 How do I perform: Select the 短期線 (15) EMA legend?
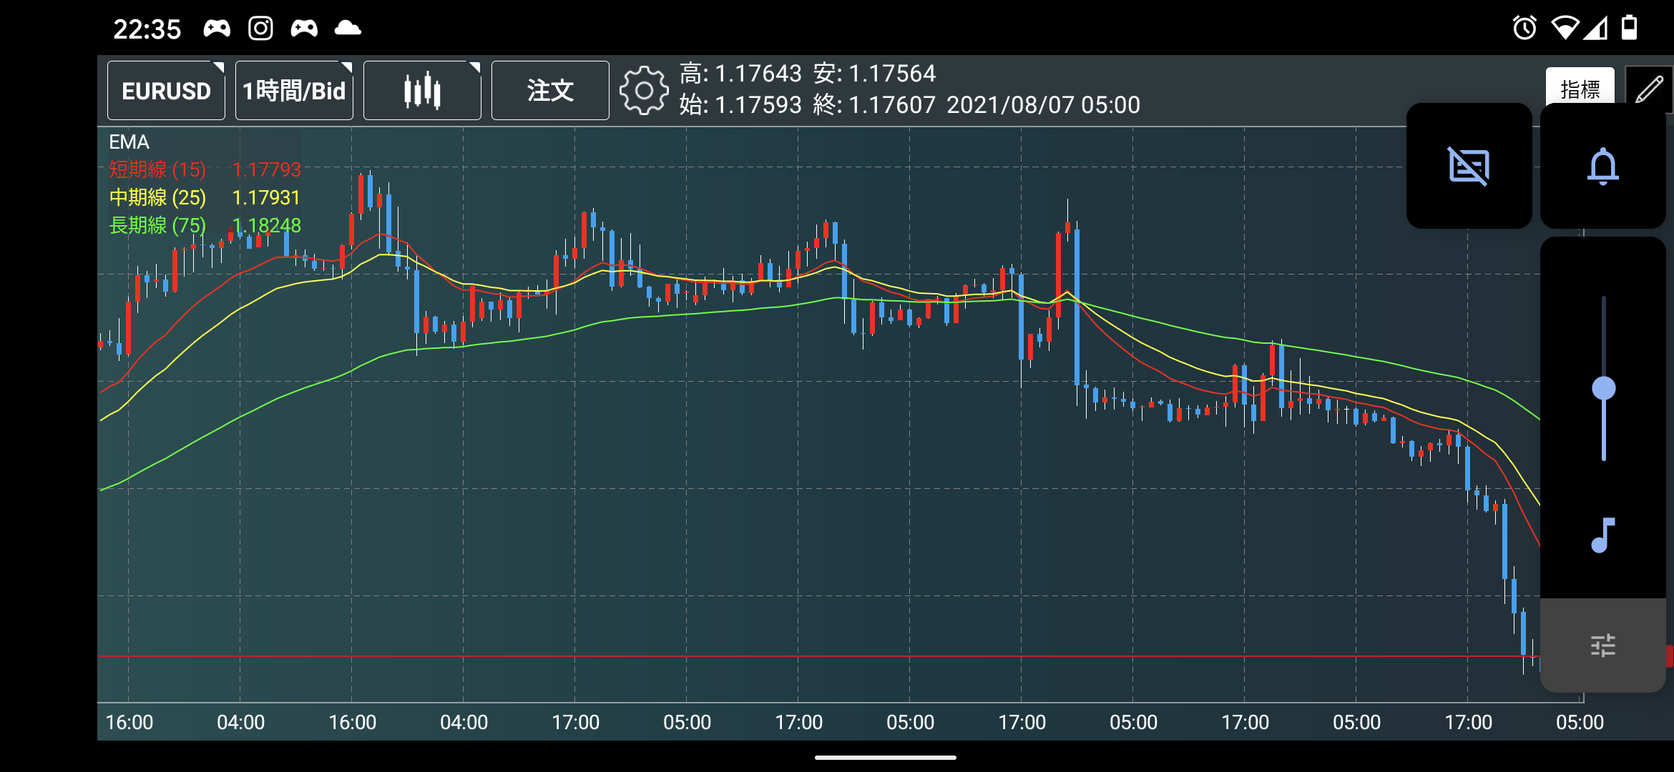point(157,170)
